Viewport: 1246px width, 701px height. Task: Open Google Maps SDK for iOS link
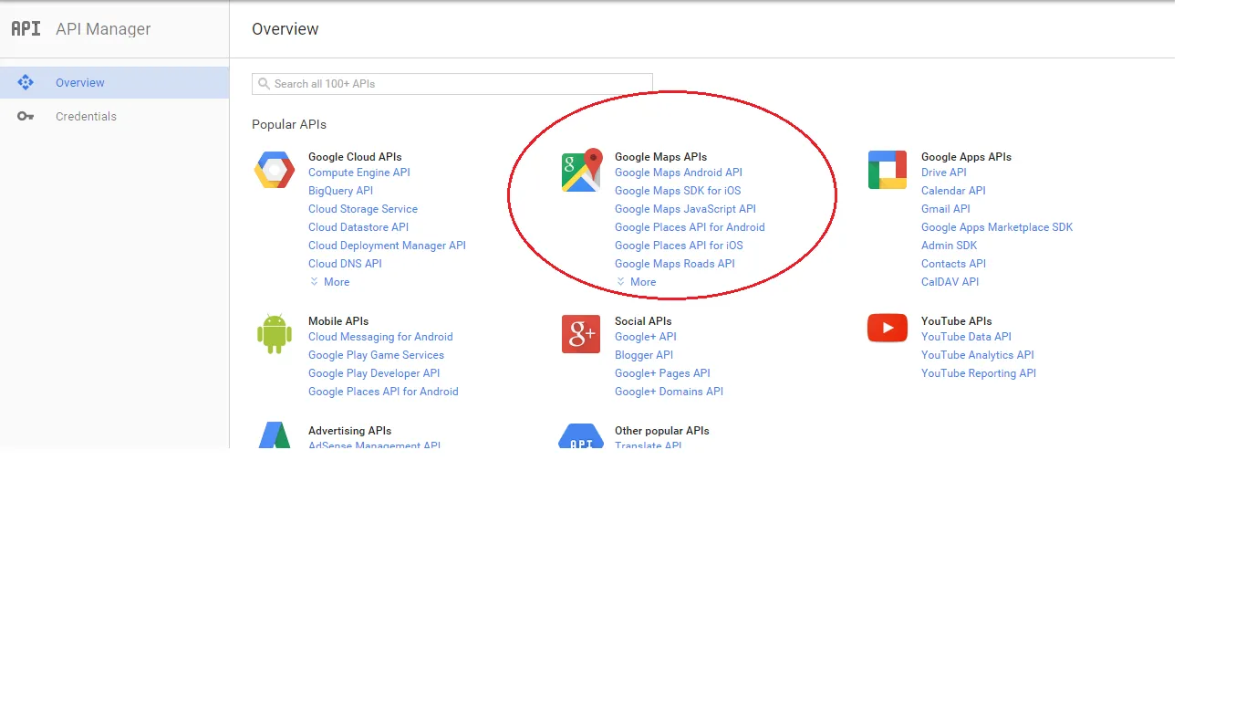(x=678, y=191)
